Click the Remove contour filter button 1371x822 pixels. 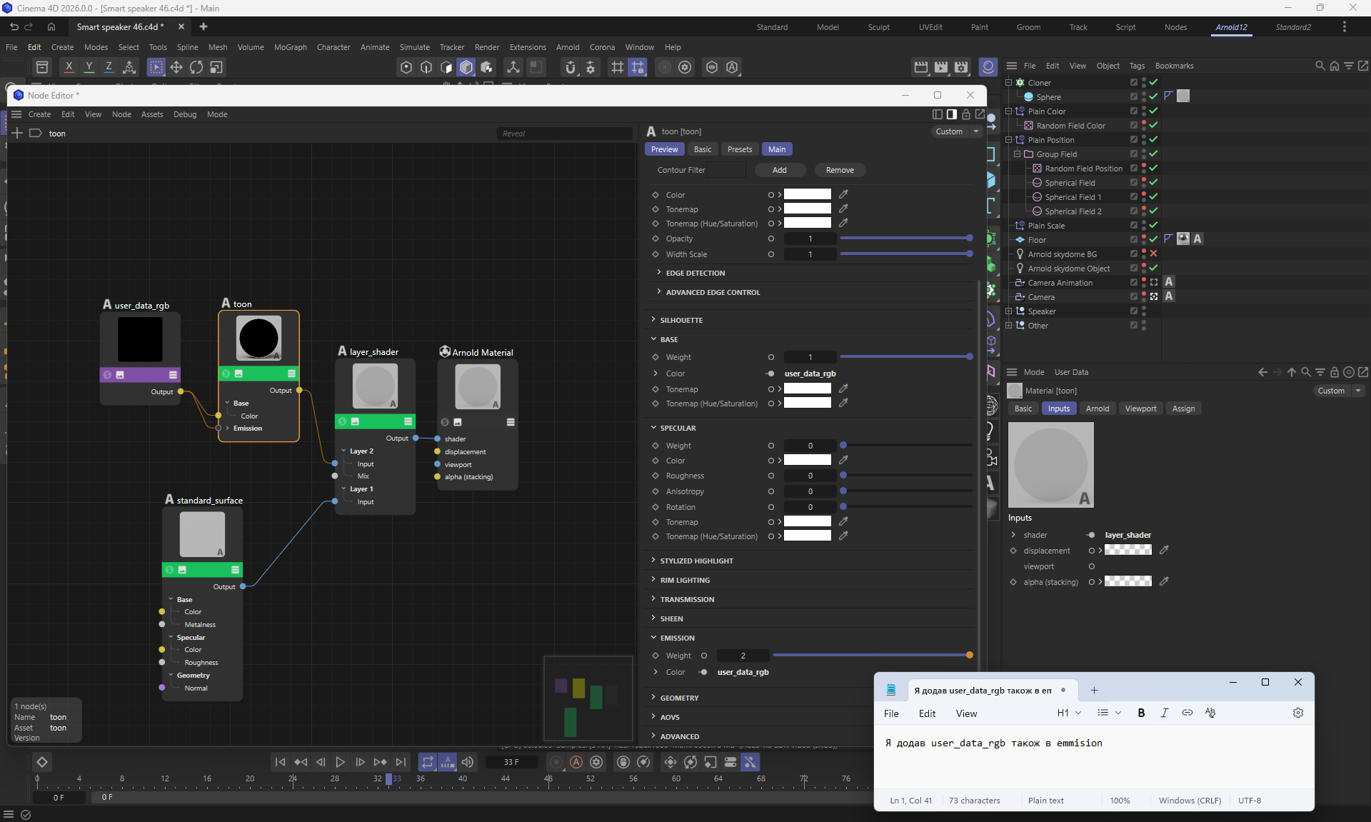point(840,170)
